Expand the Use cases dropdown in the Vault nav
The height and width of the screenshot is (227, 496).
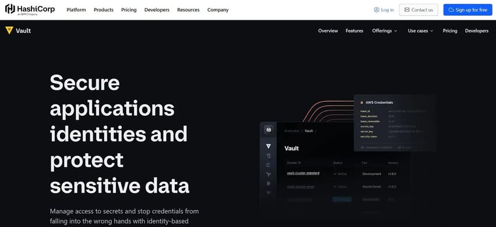421,31
